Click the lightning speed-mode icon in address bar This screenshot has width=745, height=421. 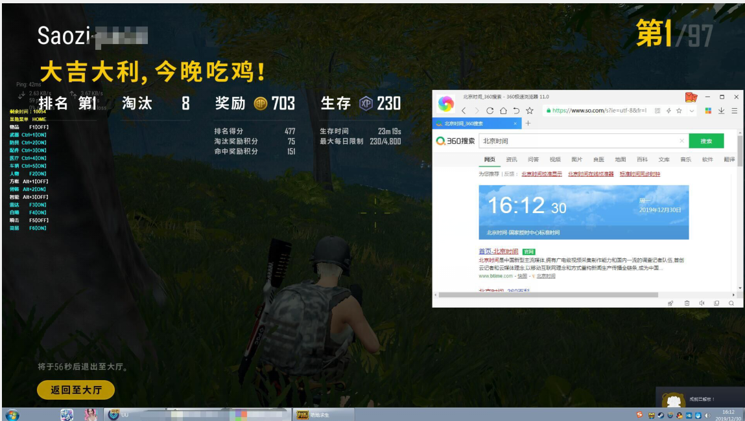[x=668, y=111]
